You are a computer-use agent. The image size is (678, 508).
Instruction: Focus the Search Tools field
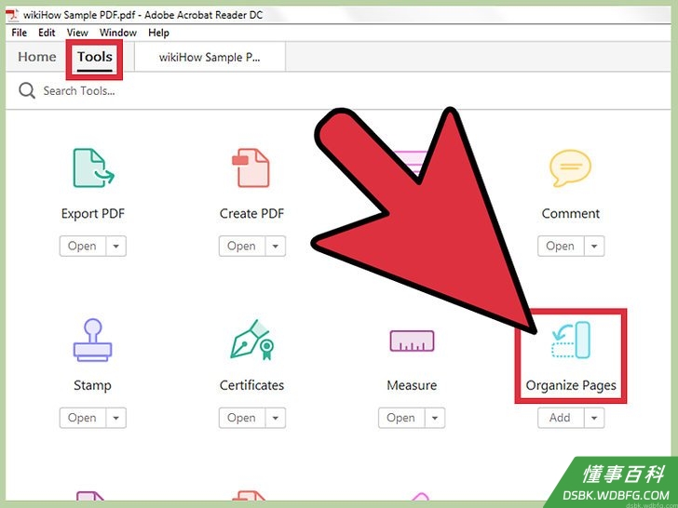tap(79, 91)
